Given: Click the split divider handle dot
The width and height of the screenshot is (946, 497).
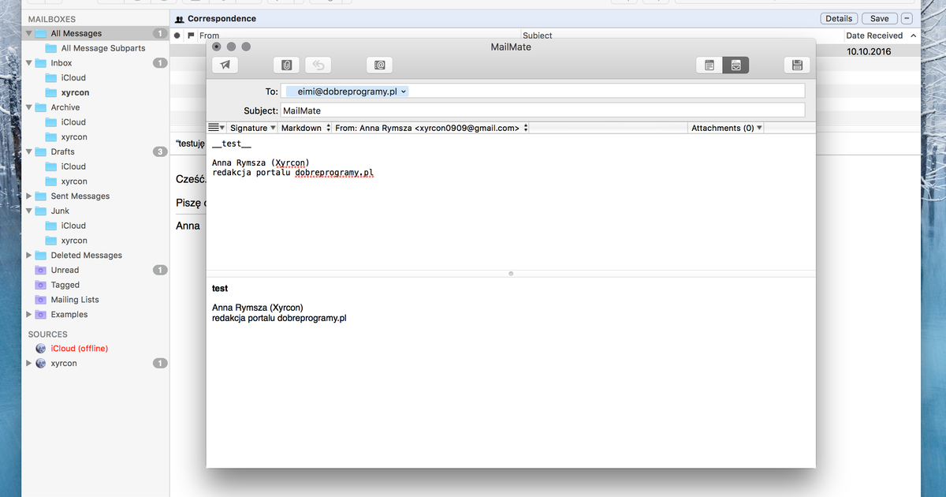Looking at the screenshot, I should coord(511,273).
